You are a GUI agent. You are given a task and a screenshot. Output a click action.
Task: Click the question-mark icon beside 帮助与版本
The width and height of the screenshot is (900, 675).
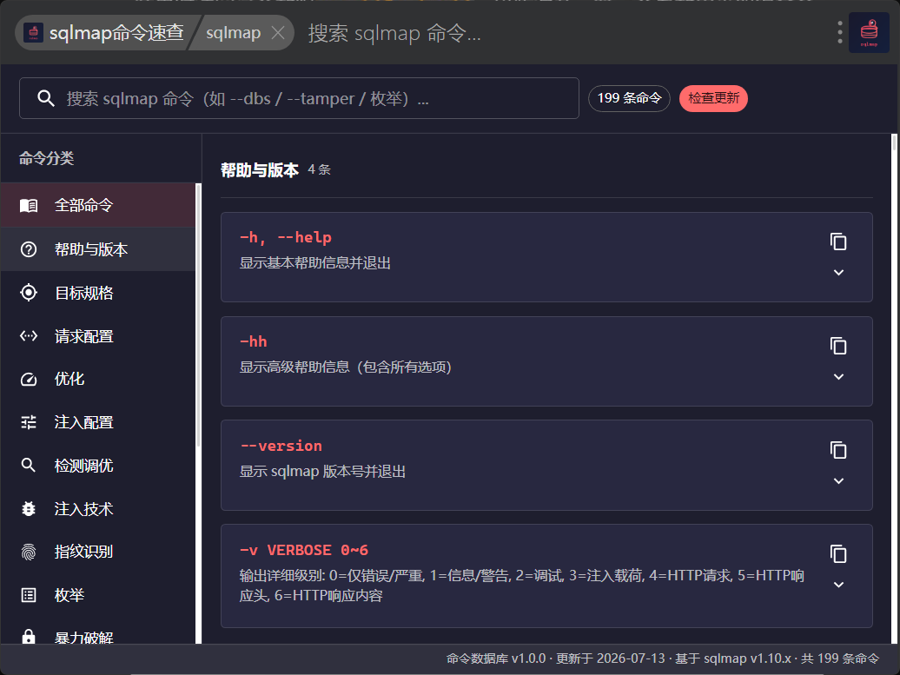(x=29, y=249)
